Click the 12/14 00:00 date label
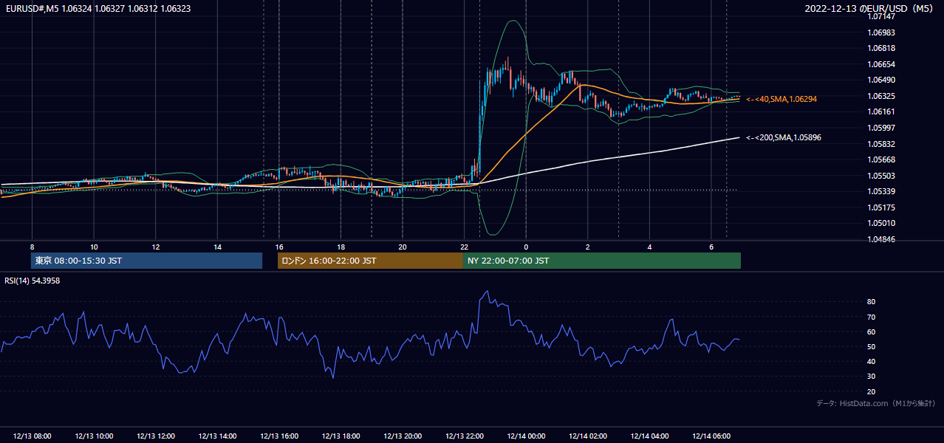Image resolution: width=944 pixels, height=443 pixels. point(526,436)
